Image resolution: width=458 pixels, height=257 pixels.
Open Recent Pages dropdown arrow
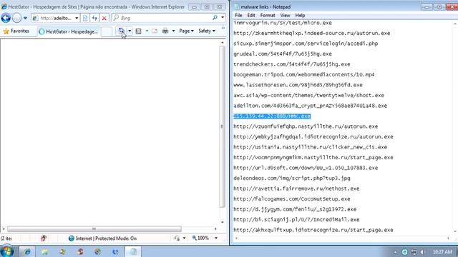[26, 18]
